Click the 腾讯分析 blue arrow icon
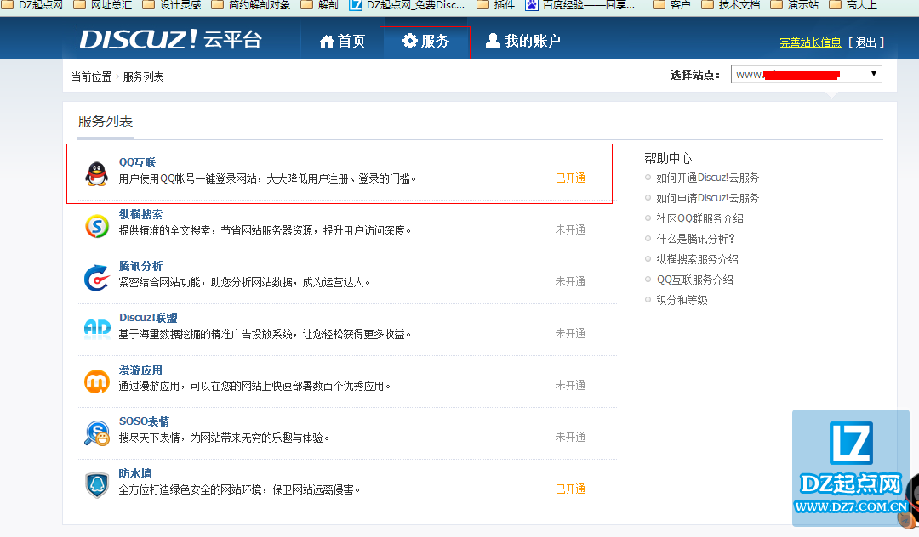The image size is (919, 537). (x=97, y=278)
